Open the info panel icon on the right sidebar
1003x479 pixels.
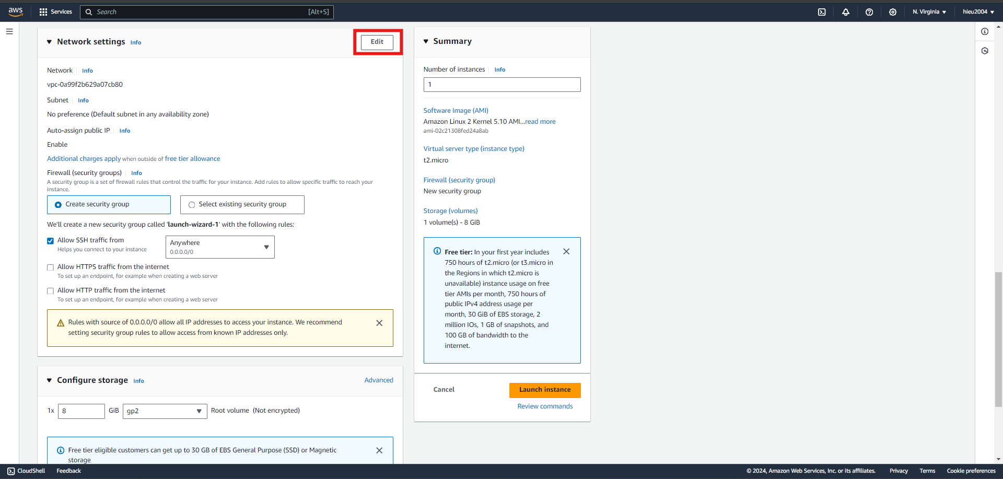click(x=985, y=31)
